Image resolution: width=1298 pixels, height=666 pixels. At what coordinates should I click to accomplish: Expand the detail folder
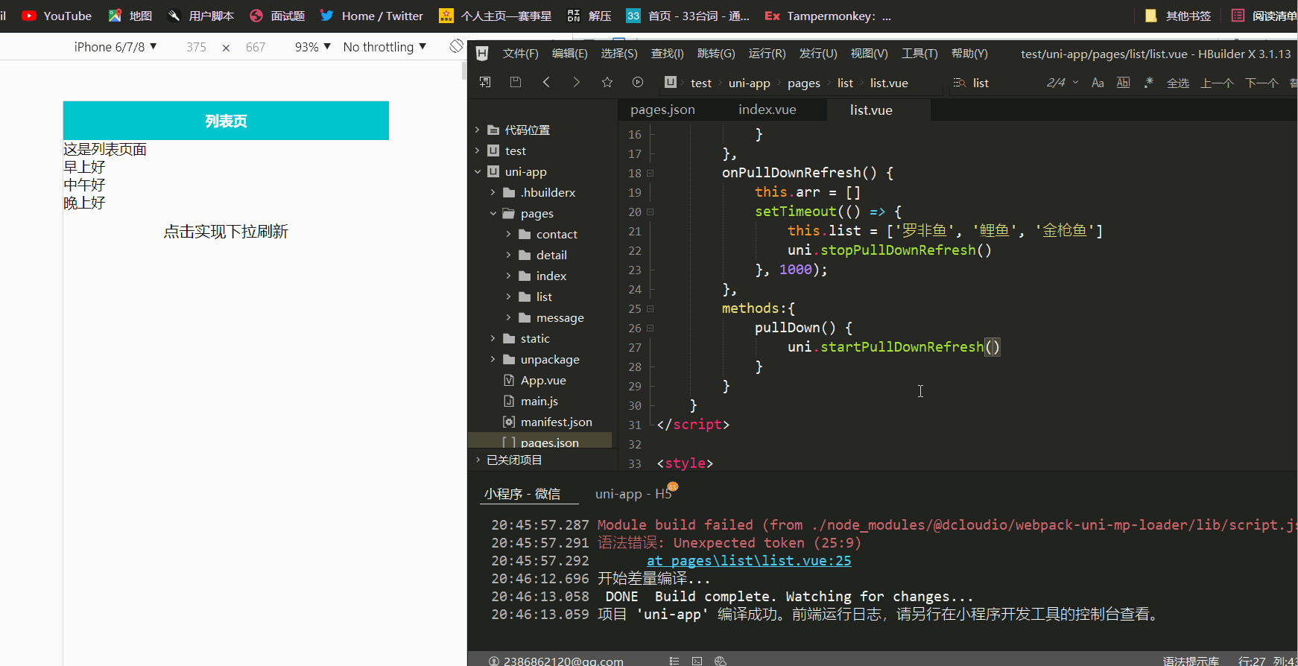coord(509,255)
